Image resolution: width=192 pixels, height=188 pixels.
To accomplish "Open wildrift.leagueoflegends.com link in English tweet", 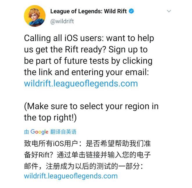I will click(x=81, y=84).
